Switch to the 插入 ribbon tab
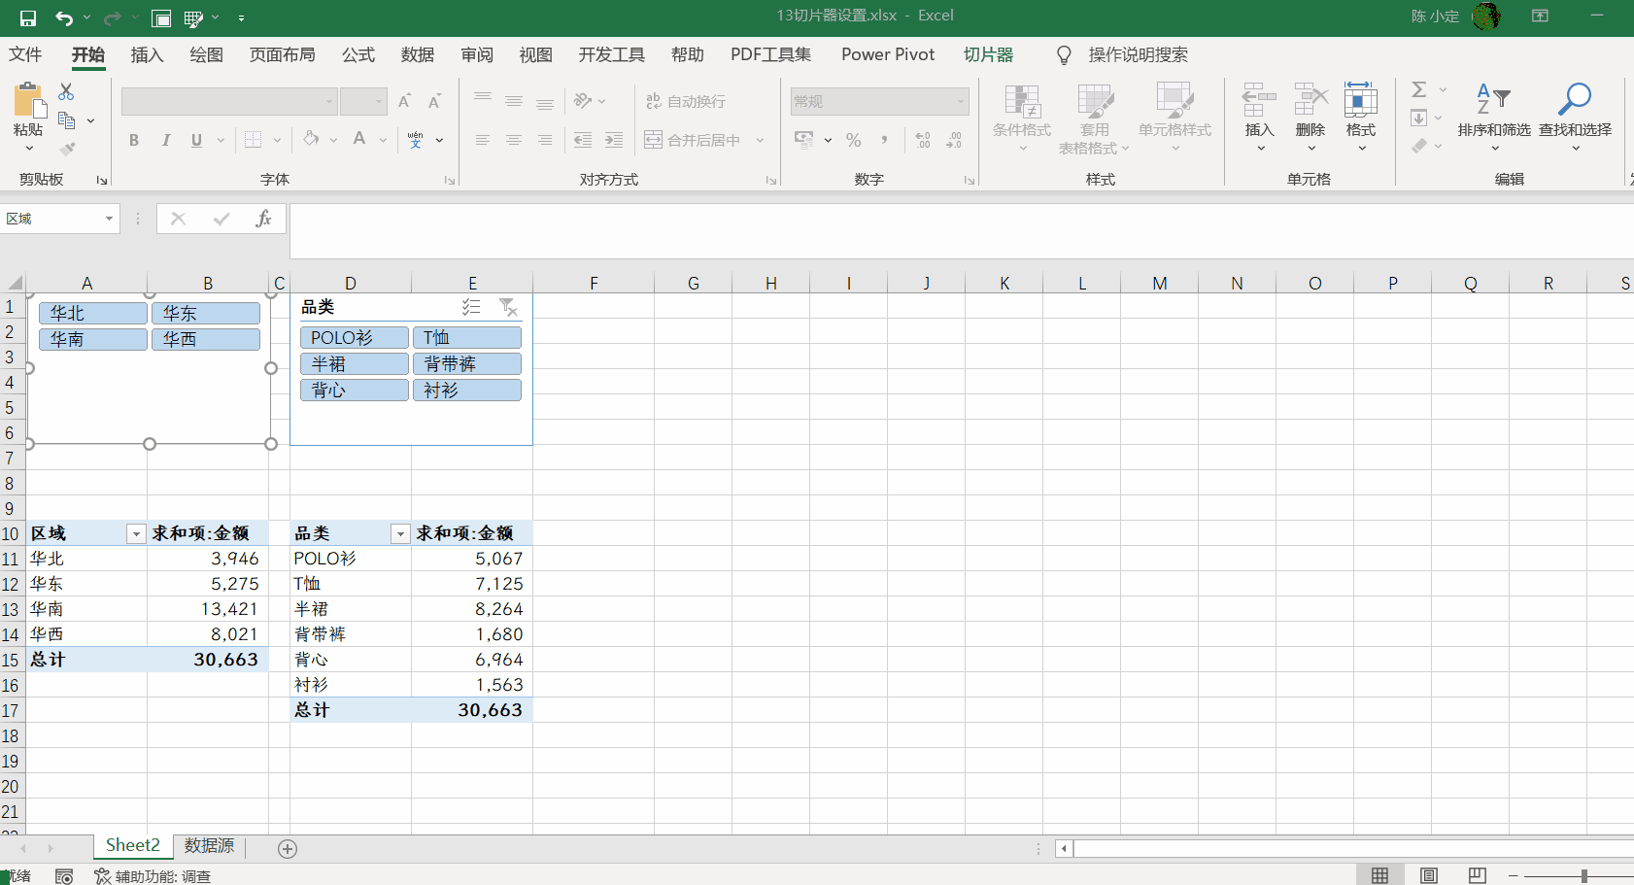The image size is (1634, 885). [x=147, y=54]
